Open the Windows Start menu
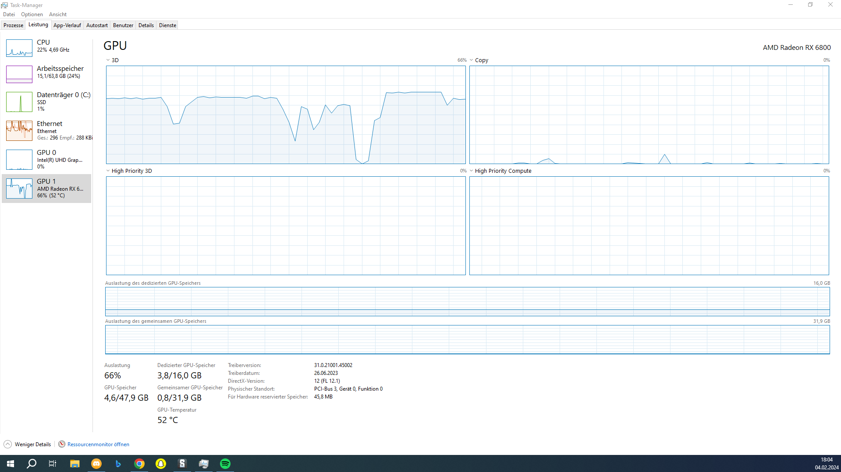 click(11, 464)
